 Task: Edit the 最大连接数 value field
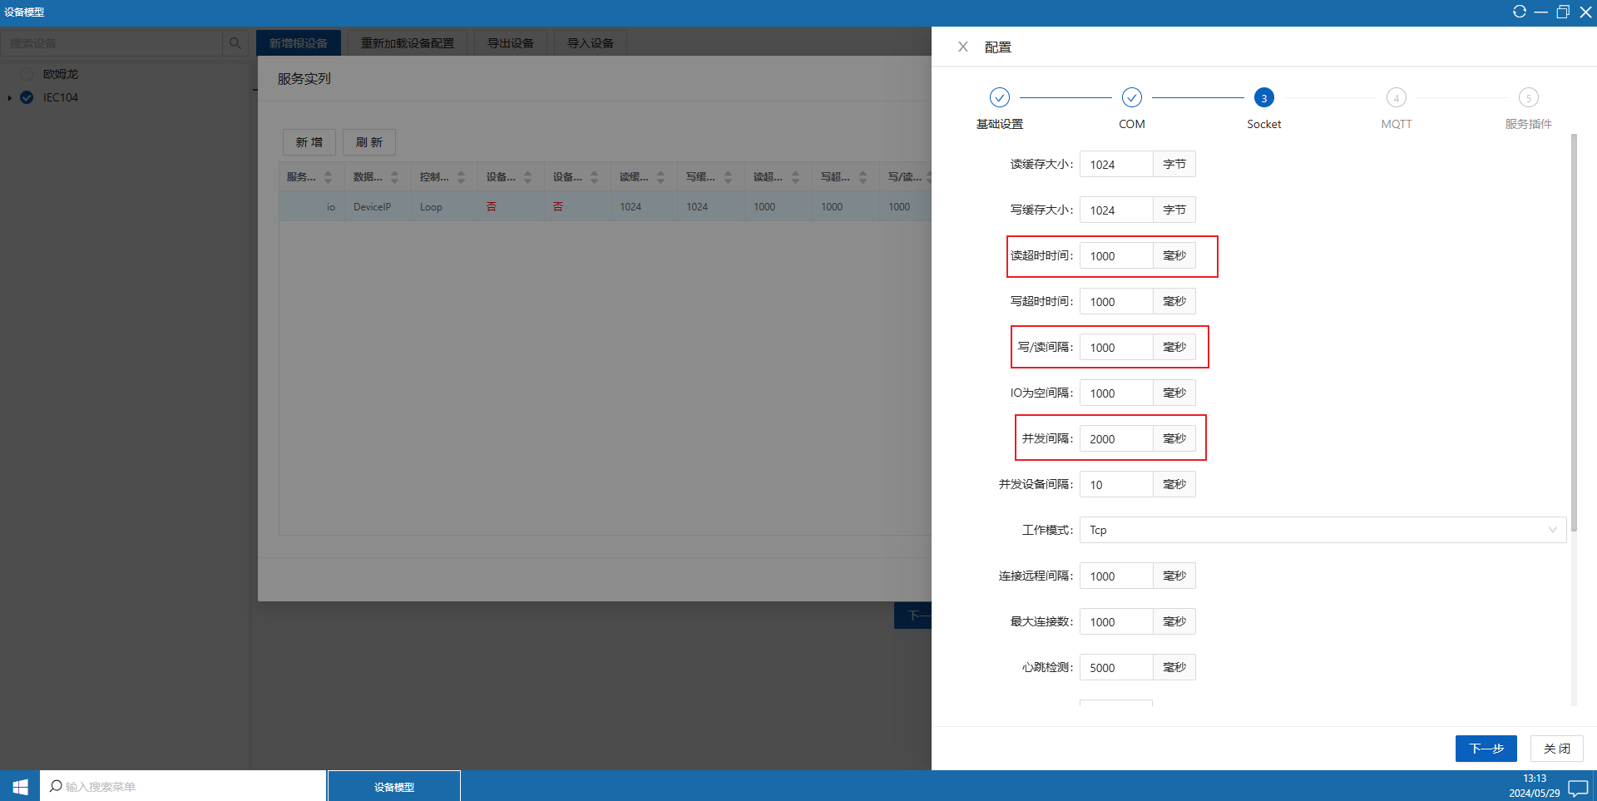pos(1116,622)
